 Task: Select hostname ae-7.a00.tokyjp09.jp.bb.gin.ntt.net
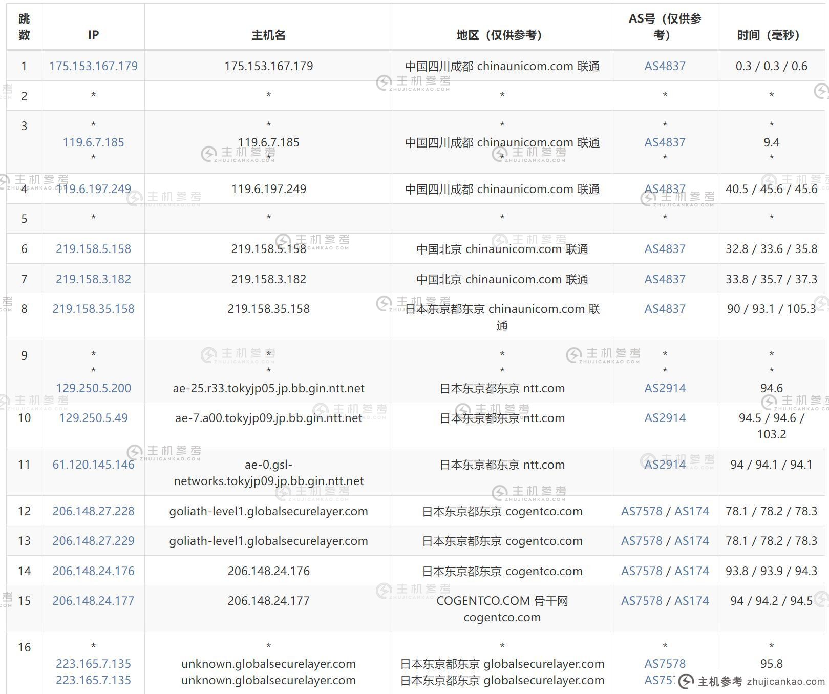tap(268, 418)
